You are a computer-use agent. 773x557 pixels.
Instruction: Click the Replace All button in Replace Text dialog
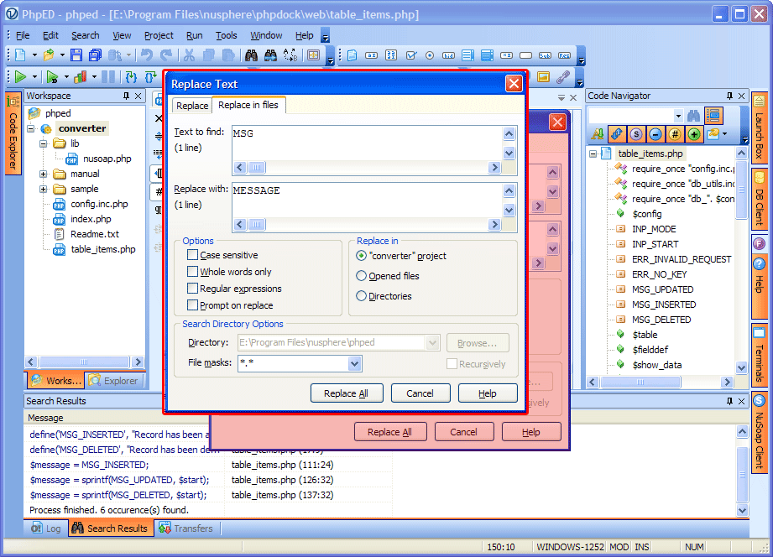coord(346,393)
